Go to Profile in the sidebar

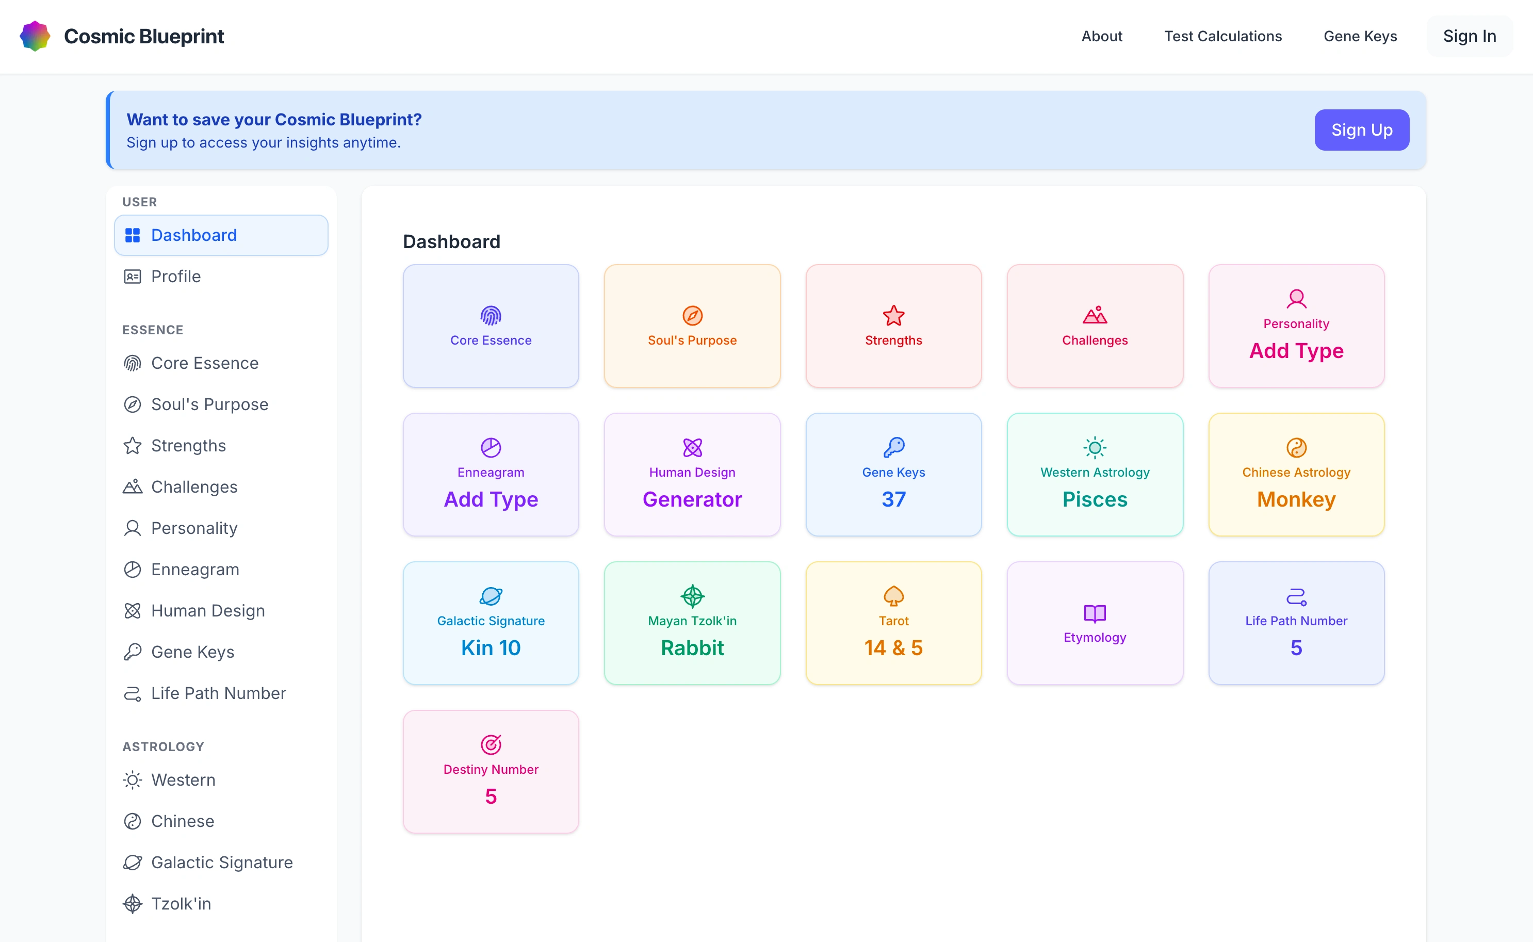tap(221, 277)
